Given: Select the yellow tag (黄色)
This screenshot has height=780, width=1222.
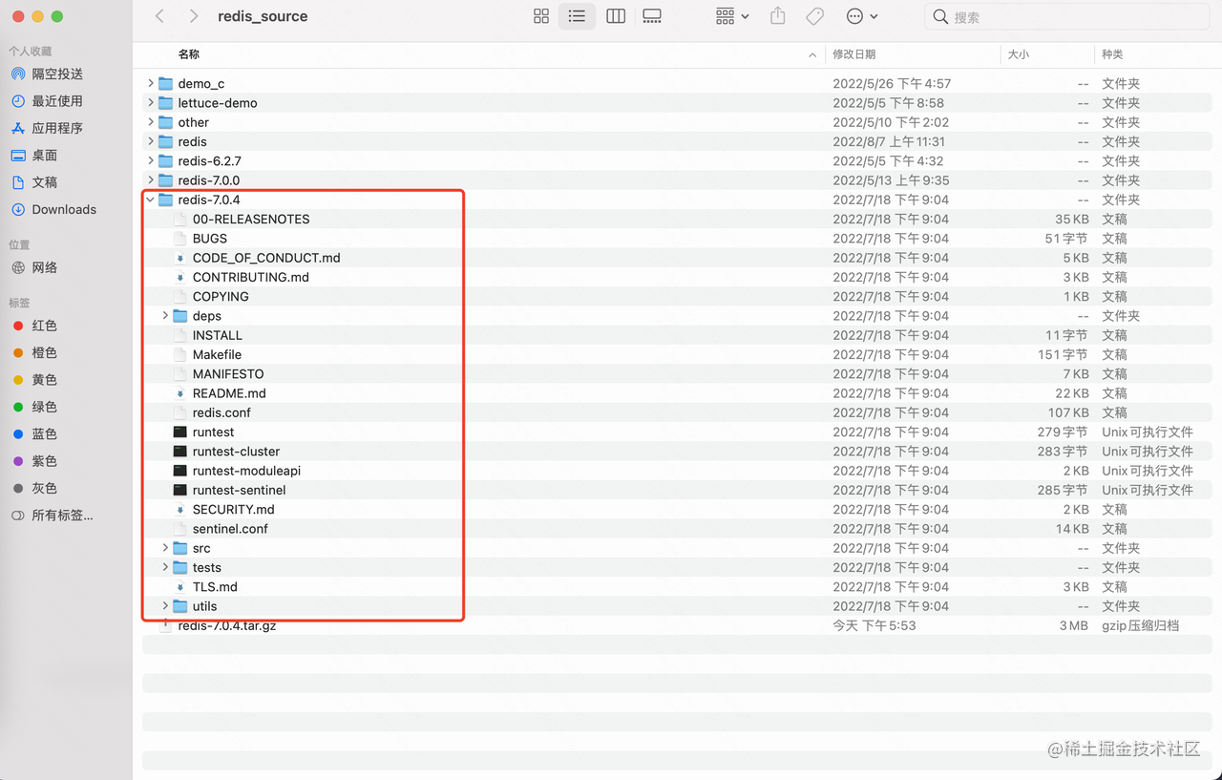Looking at the screenshot, I should [x=45, y=380].
